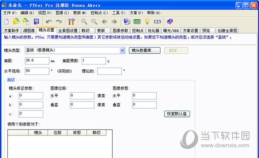This screenshot has height=158, width=259.
Task: Open the 蒙版(M) menu
Action: pyautogui.click(x=80, y=13)
